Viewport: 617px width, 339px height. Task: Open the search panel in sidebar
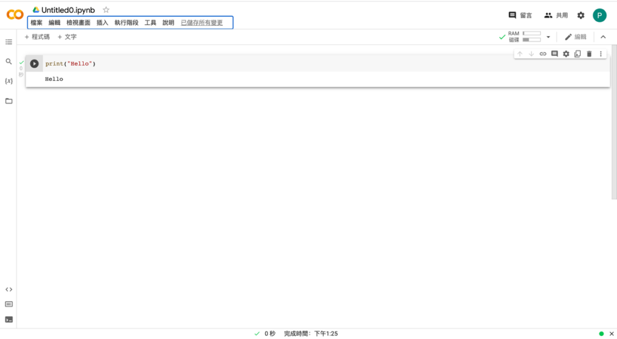coord(8,62)
